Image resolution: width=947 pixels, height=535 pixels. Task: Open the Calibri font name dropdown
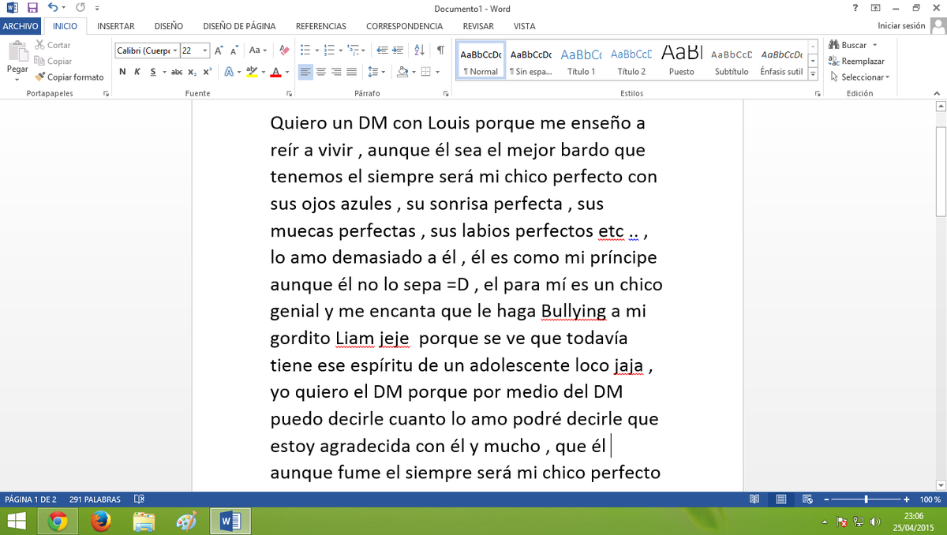175,51
